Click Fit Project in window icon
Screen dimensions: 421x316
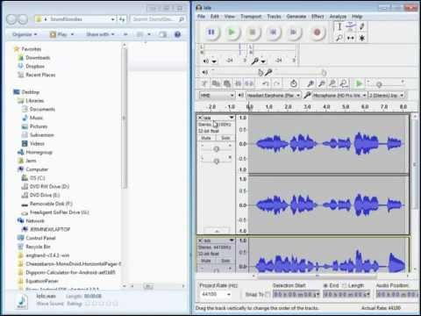(344, 84)
